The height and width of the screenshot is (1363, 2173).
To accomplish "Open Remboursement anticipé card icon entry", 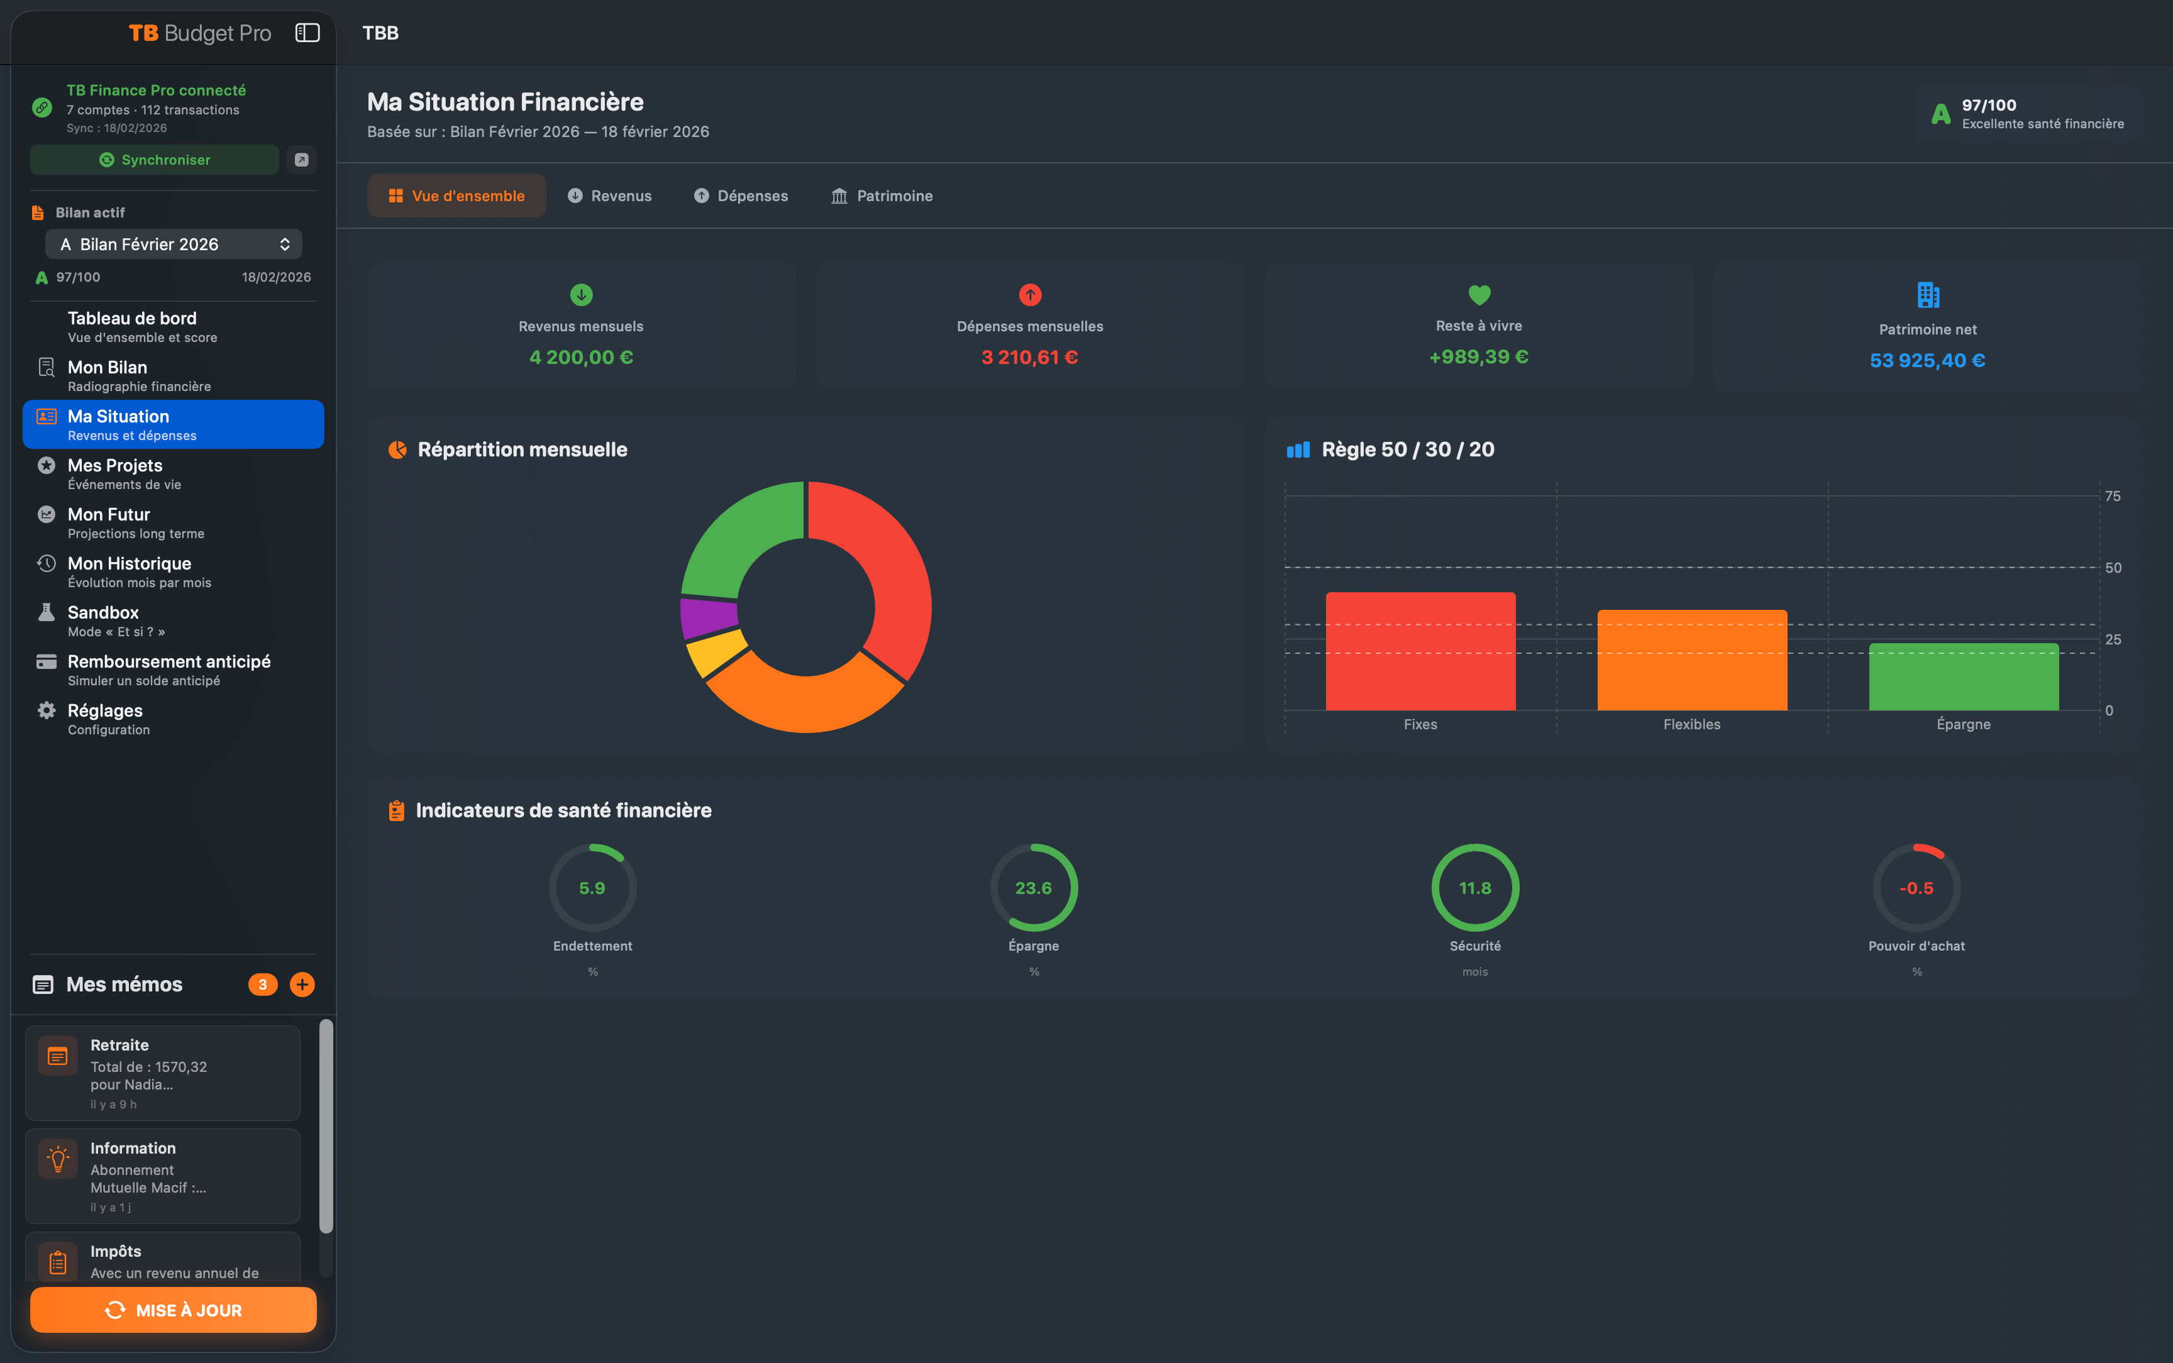I will (46, 663).
